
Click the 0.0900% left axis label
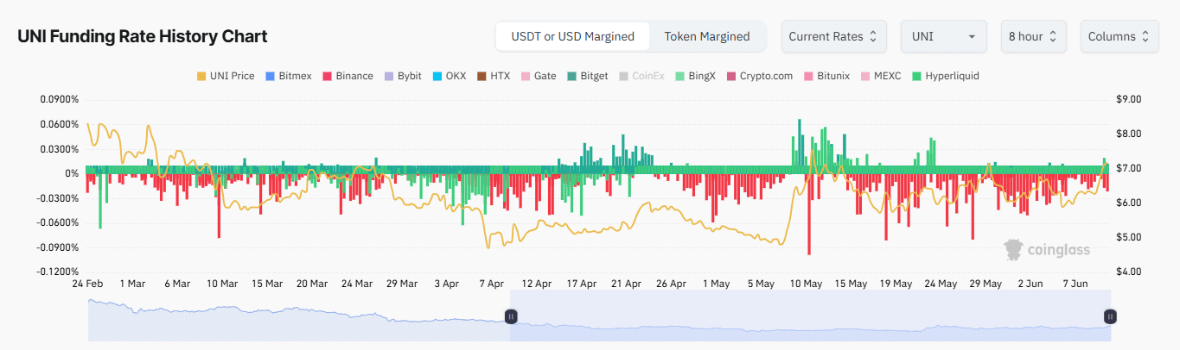(x=60, y=100)
